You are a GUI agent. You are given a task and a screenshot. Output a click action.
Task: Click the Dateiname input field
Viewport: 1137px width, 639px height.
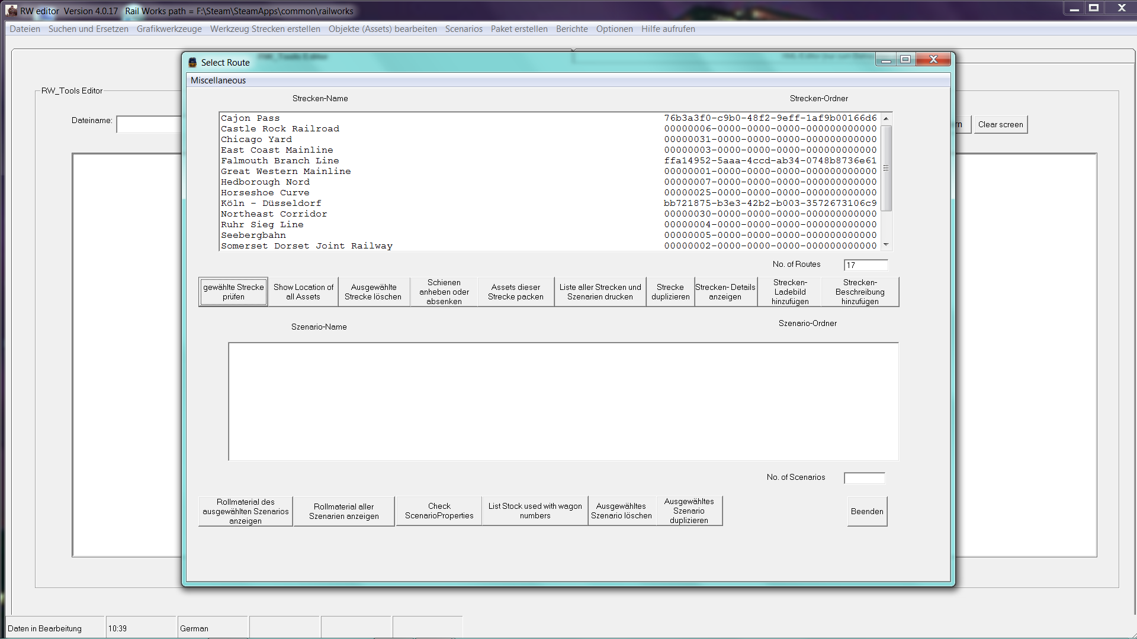(149, 125)
